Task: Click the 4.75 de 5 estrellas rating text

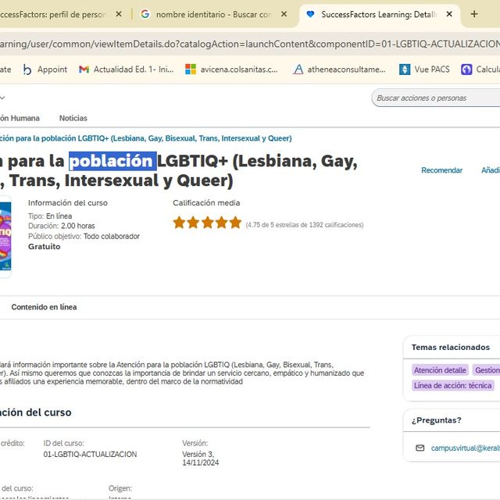Action: click(305, 225)
